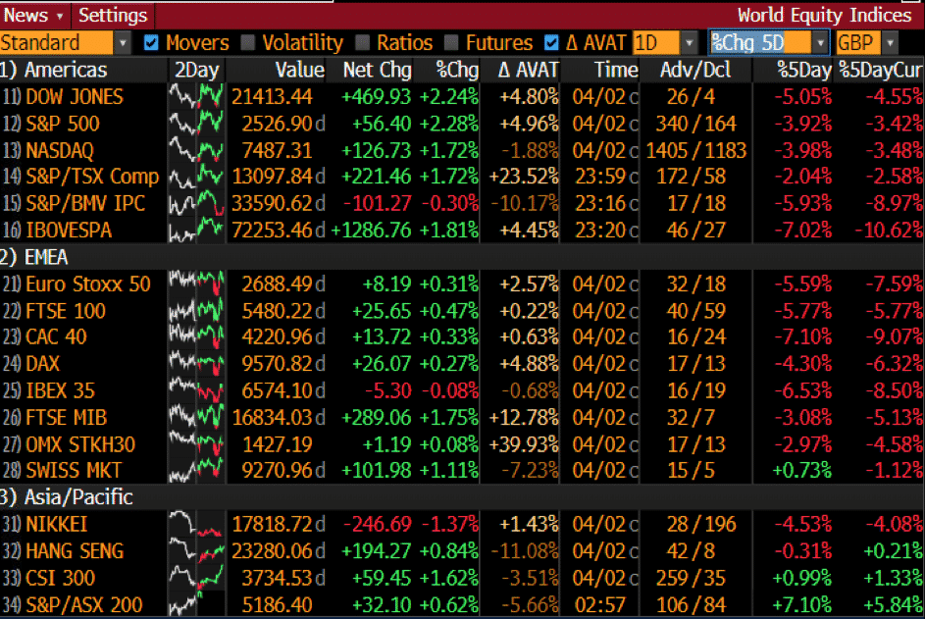Click the SWISS MKT %5Day value +0.73%

(801, 470)
